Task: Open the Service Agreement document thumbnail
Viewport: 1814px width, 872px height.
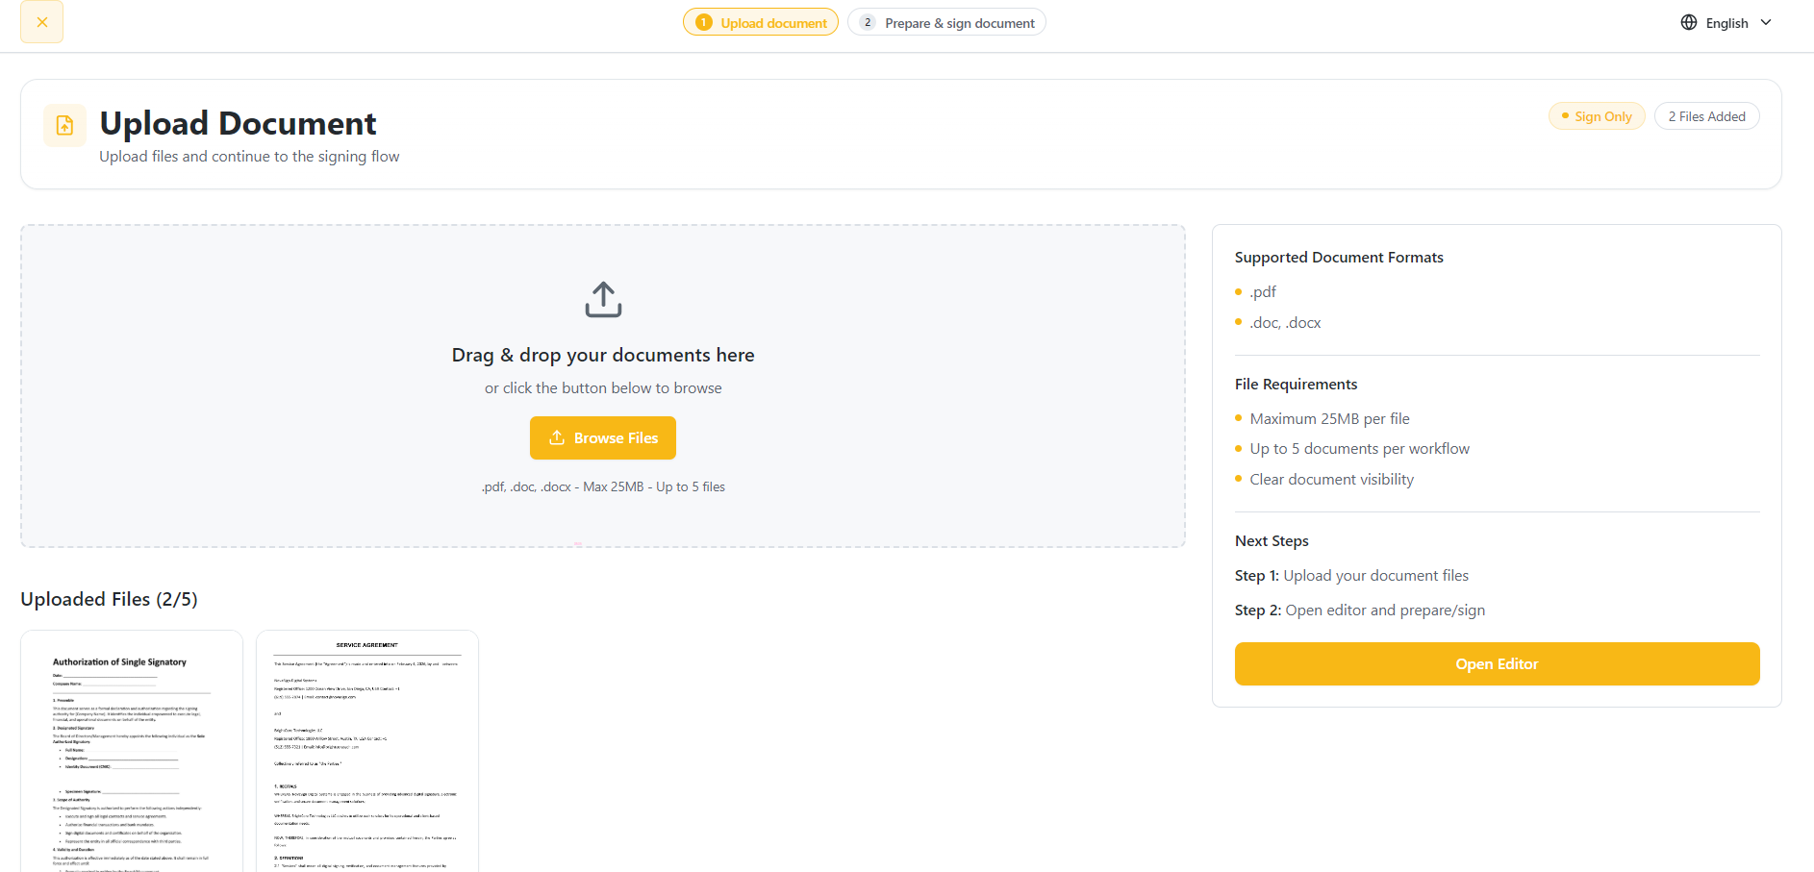Action: pos(367,751)
